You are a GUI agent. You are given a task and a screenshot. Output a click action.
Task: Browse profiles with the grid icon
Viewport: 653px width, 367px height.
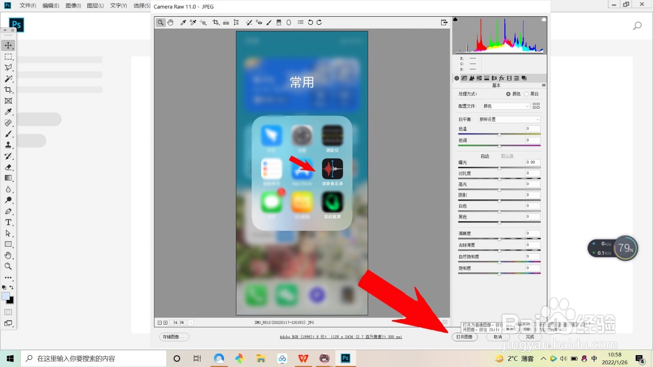(x=536, y=106)
